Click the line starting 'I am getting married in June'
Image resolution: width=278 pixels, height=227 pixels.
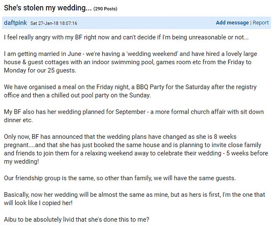pyautogui.click(x=131, y=54)
